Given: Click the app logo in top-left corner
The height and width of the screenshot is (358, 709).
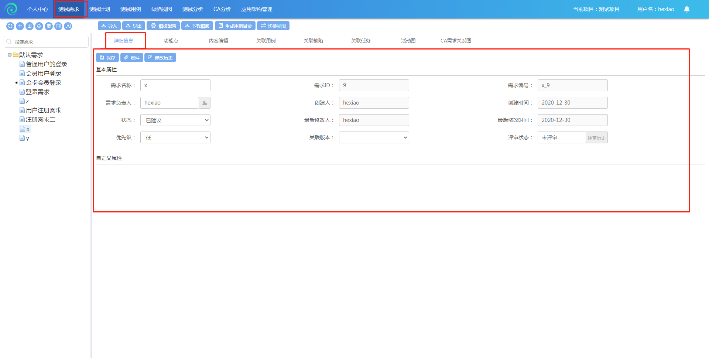Looking at the screenshot, I should pyautogui.click(x=11, y=9).
